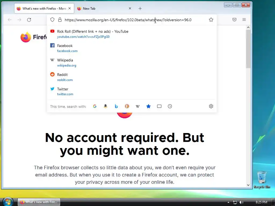Bookmark this page with the star
The width and height of the screenshot is (275, 206).
211,20
